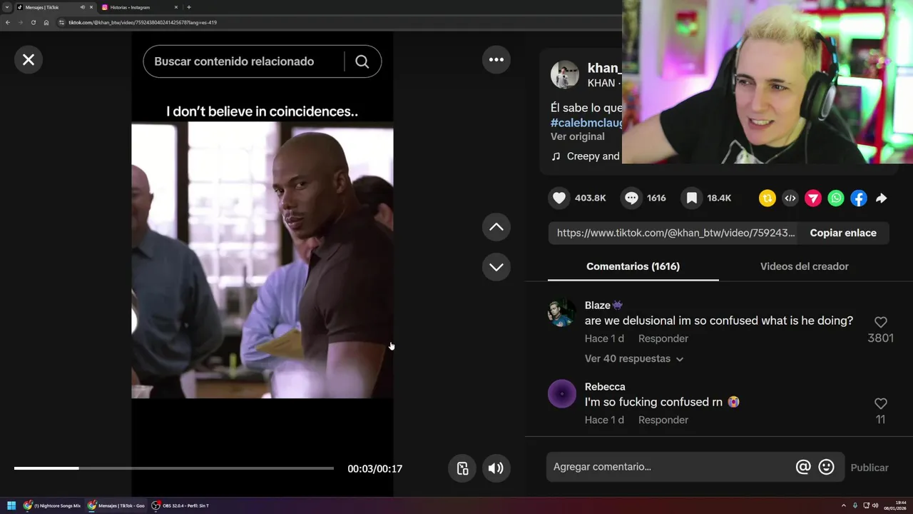Open Rebecca's profile avatar
The height and width of the screenshot is (514, 913).
tap(562, 394)
